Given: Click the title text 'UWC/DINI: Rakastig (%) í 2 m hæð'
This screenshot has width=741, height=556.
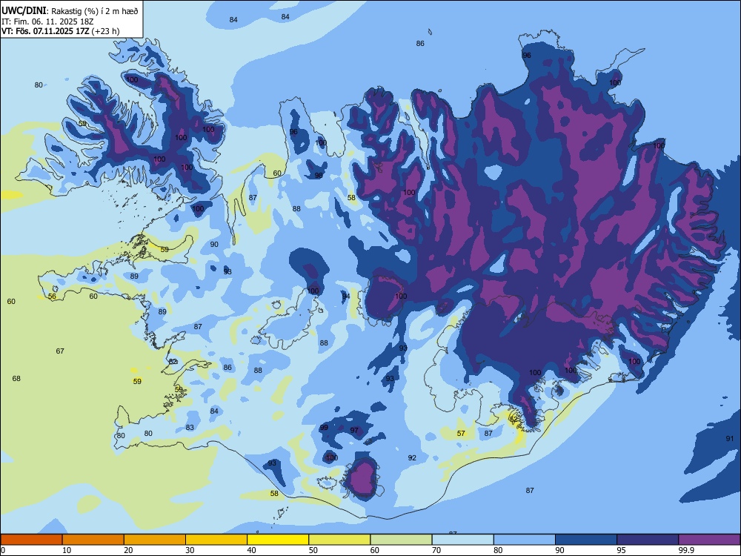Looking at the screenshot, I should (70, 10).
